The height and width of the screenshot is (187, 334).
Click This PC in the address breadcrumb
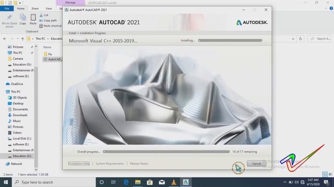(40, 39)
